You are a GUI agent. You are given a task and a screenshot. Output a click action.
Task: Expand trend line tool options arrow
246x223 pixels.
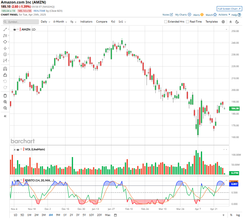pyautogui.click(x=8, y=29)
